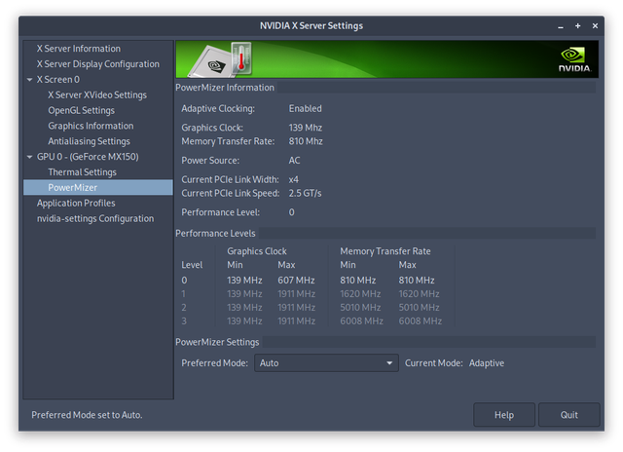The image size is (623, 452).
Task: Click the 'Level' column header
Action: (x=192, y=265)
